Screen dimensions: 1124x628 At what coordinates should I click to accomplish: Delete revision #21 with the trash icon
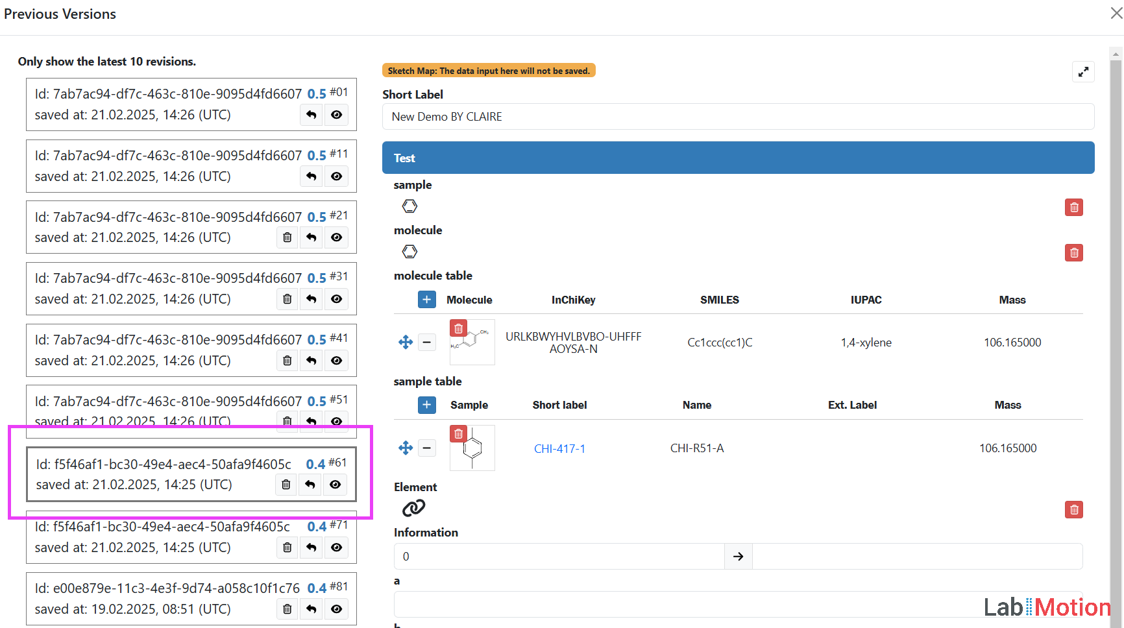[x=287, y=237]
